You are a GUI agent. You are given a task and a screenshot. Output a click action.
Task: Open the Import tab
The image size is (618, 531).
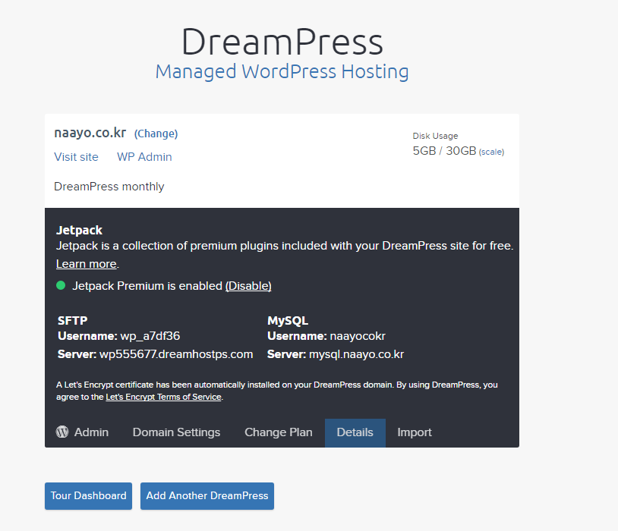coord(414,432)
